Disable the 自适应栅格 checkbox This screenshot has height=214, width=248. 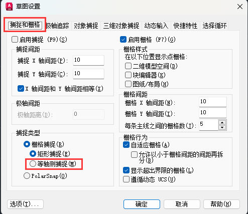(126, 145)
